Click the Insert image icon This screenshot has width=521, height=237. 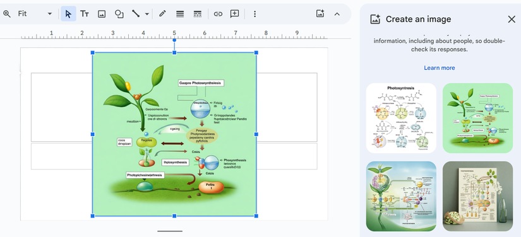[102, 14]
